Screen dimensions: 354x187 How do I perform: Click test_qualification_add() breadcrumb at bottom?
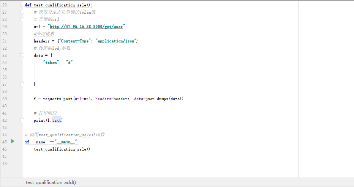51,182
